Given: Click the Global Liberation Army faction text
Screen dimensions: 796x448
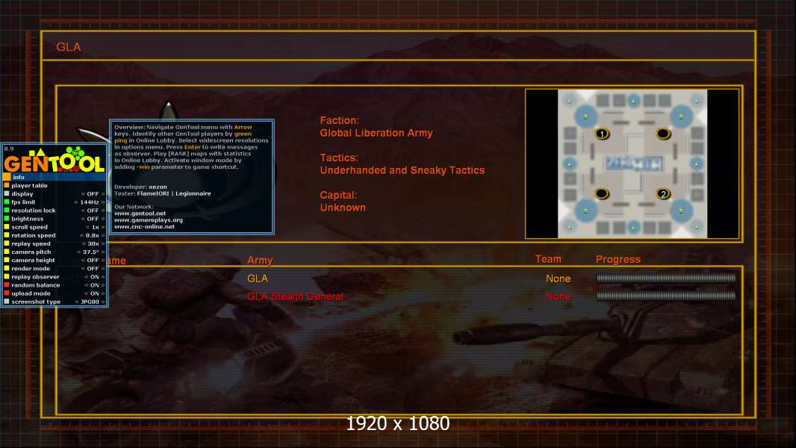Looking at the screenshot, I should pos(376,133).
